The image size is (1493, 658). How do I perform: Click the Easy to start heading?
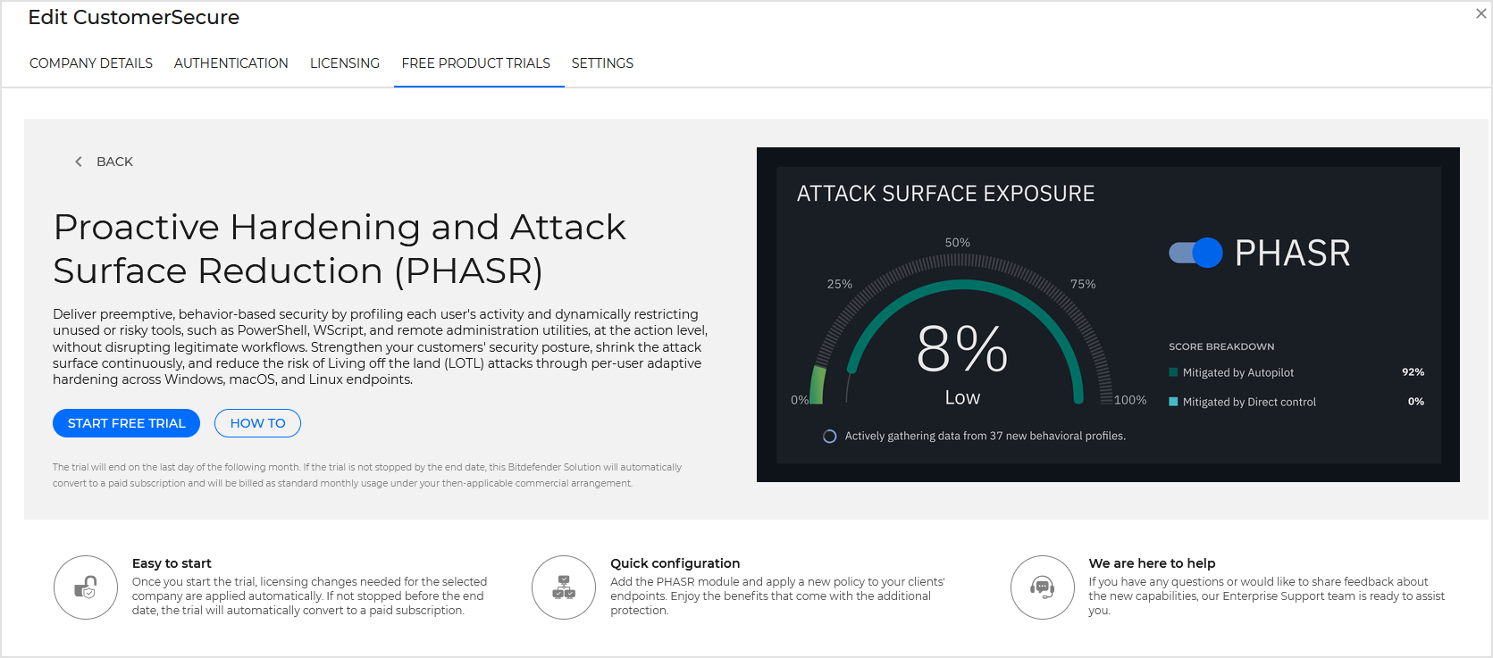pyautogui.click(x=172, y=563)
